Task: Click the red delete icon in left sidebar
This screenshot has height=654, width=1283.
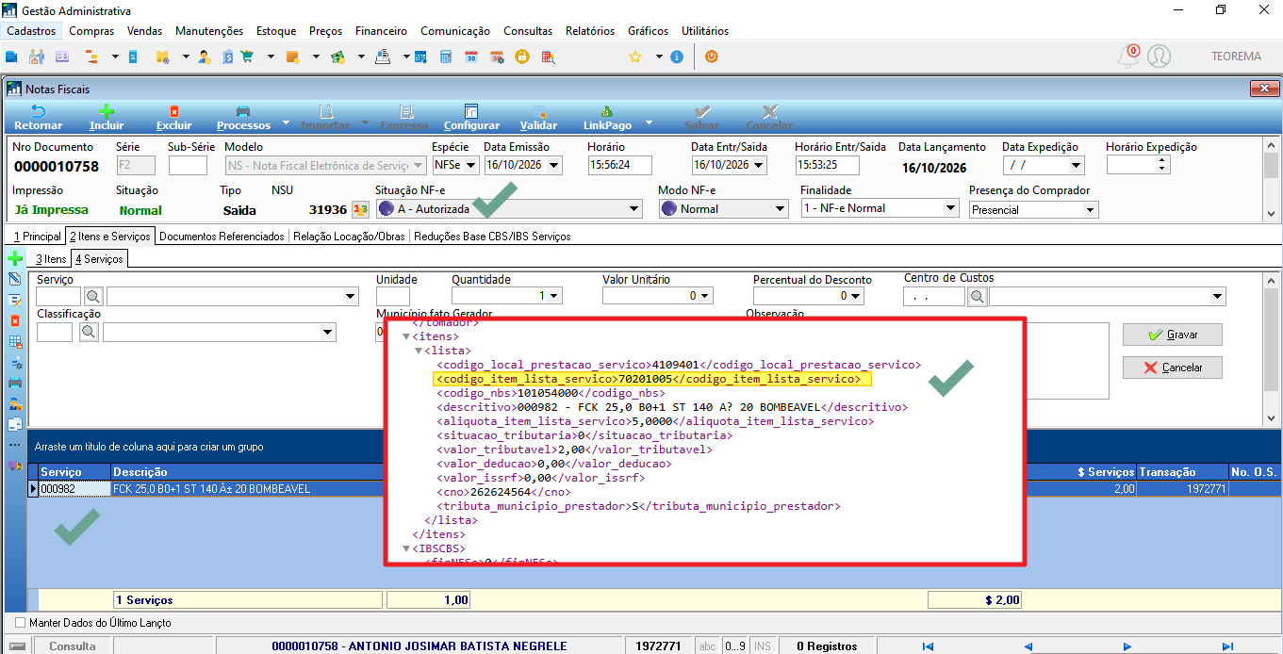Action: tap(15, 320)
